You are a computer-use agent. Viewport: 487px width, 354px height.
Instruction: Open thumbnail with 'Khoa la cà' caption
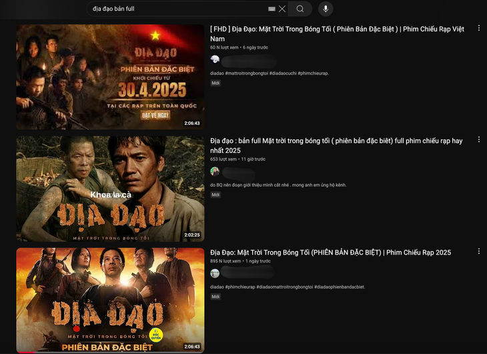pyautogui.click(x=110, y=188)
